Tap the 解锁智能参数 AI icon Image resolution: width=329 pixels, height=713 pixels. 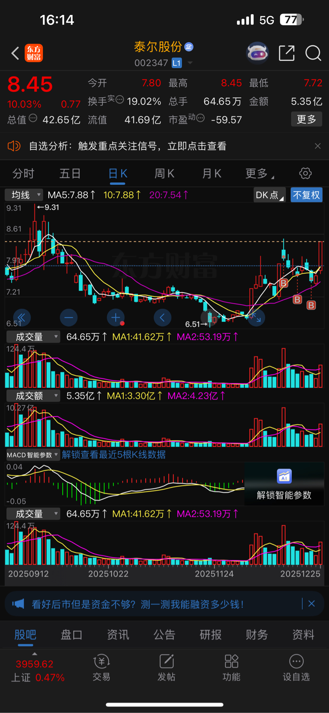284,476
